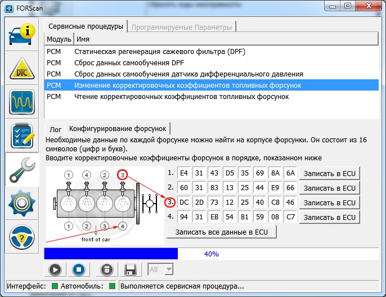Viewport: 386px width, 297px height.
Task: Open the checklist tests section
Action: (22, 136)
